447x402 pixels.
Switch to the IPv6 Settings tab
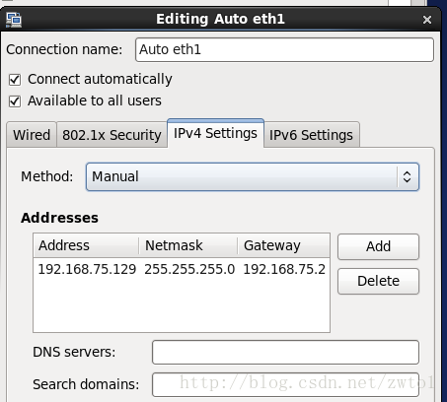(x=311, y=135)
